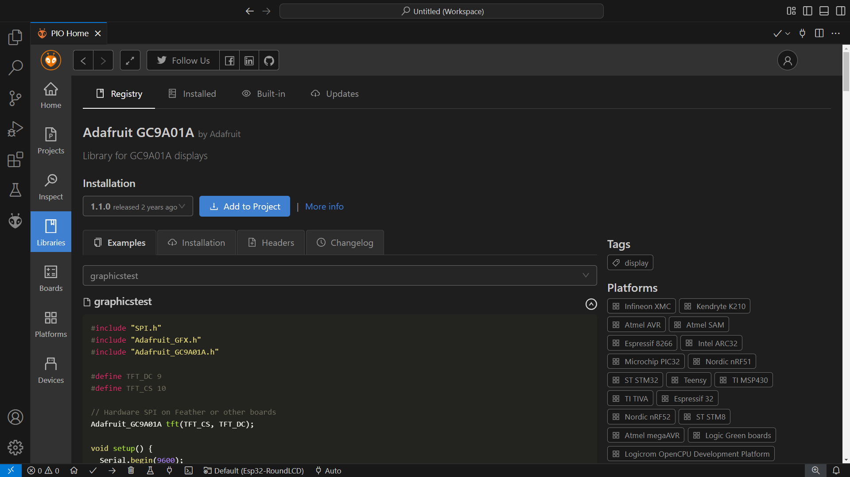Switch project environment Default (Esp32-RoundLCD)
Image resolution: width=850 pixels, height=477 pixels.
(x=254, y=470)
